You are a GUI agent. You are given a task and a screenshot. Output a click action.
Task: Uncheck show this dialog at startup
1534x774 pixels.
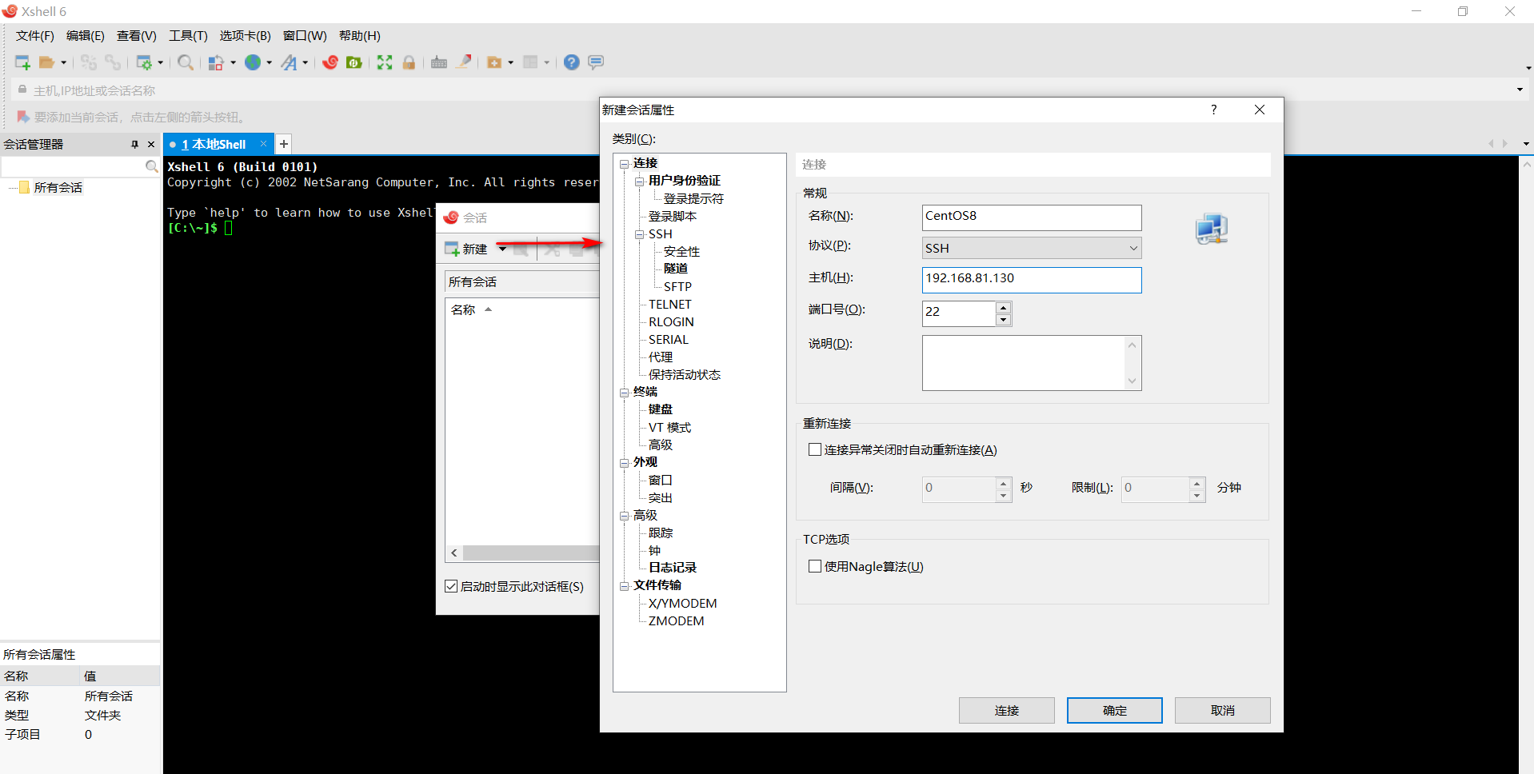[x=451, y=586]
